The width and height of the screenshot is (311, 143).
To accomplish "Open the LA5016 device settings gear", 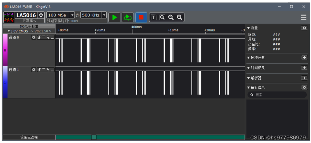I will point(41,15).
